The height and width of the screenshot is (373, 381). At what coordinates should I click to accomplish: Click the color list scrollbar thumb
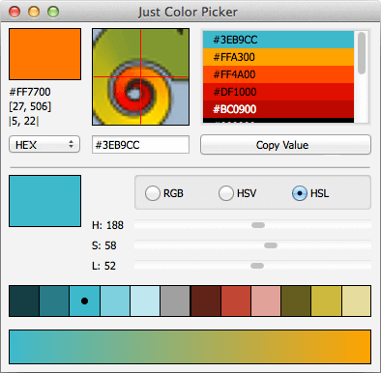pyautogui.click(x=362, y=53)
